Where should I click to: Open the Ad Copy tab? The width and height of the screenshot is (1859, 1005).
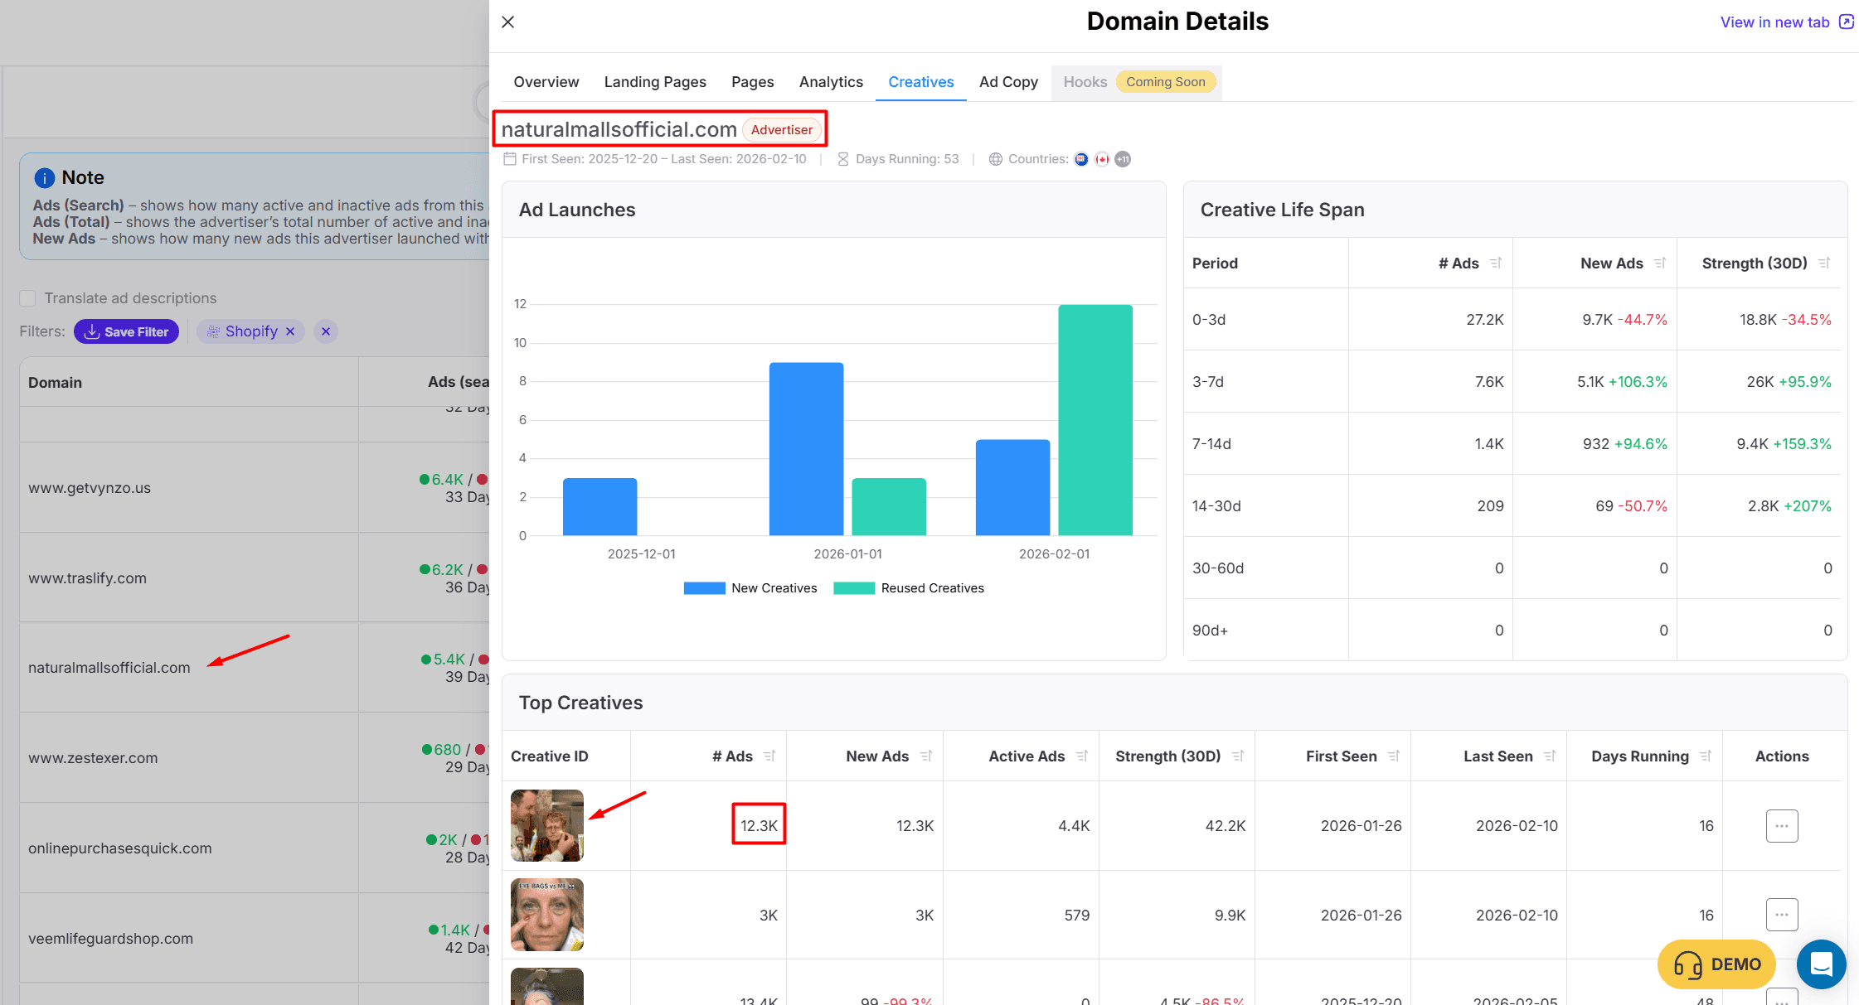click(1007, 82)
